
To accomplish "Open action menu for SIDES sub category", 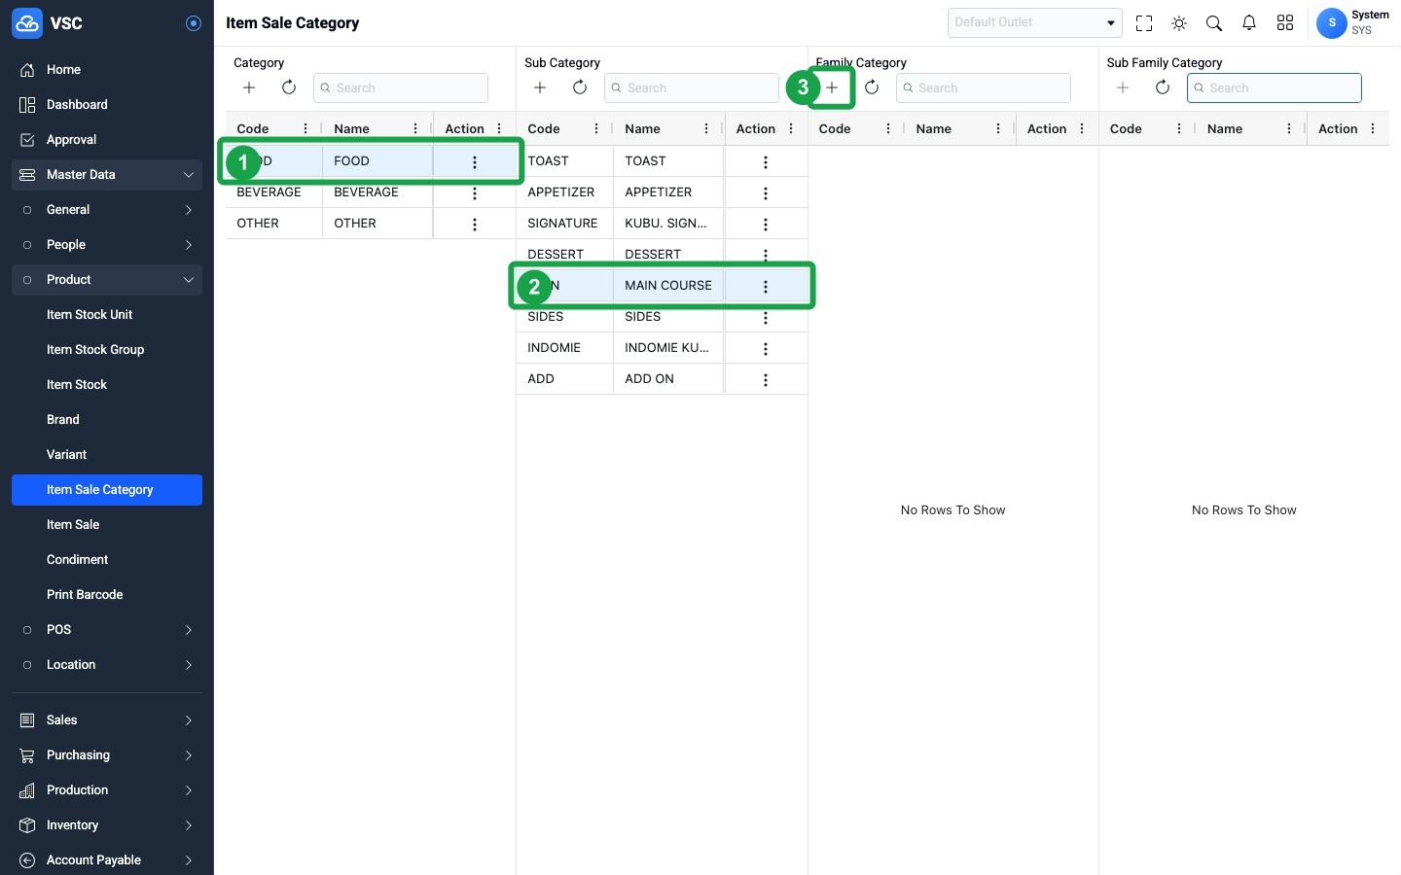I will [766, 318].
